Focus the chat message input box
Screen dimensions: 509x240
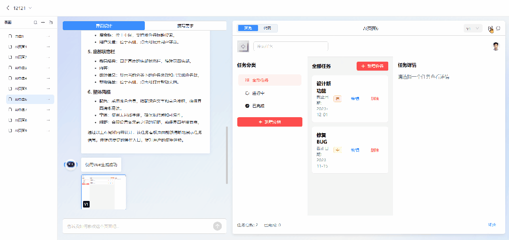pos(144,226)
